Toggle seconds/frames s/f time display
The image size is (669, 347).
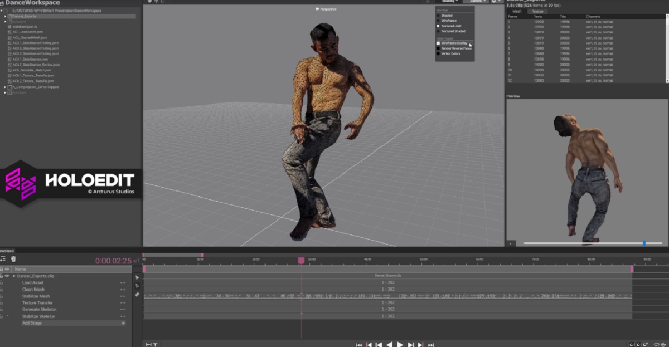(135, 261)
